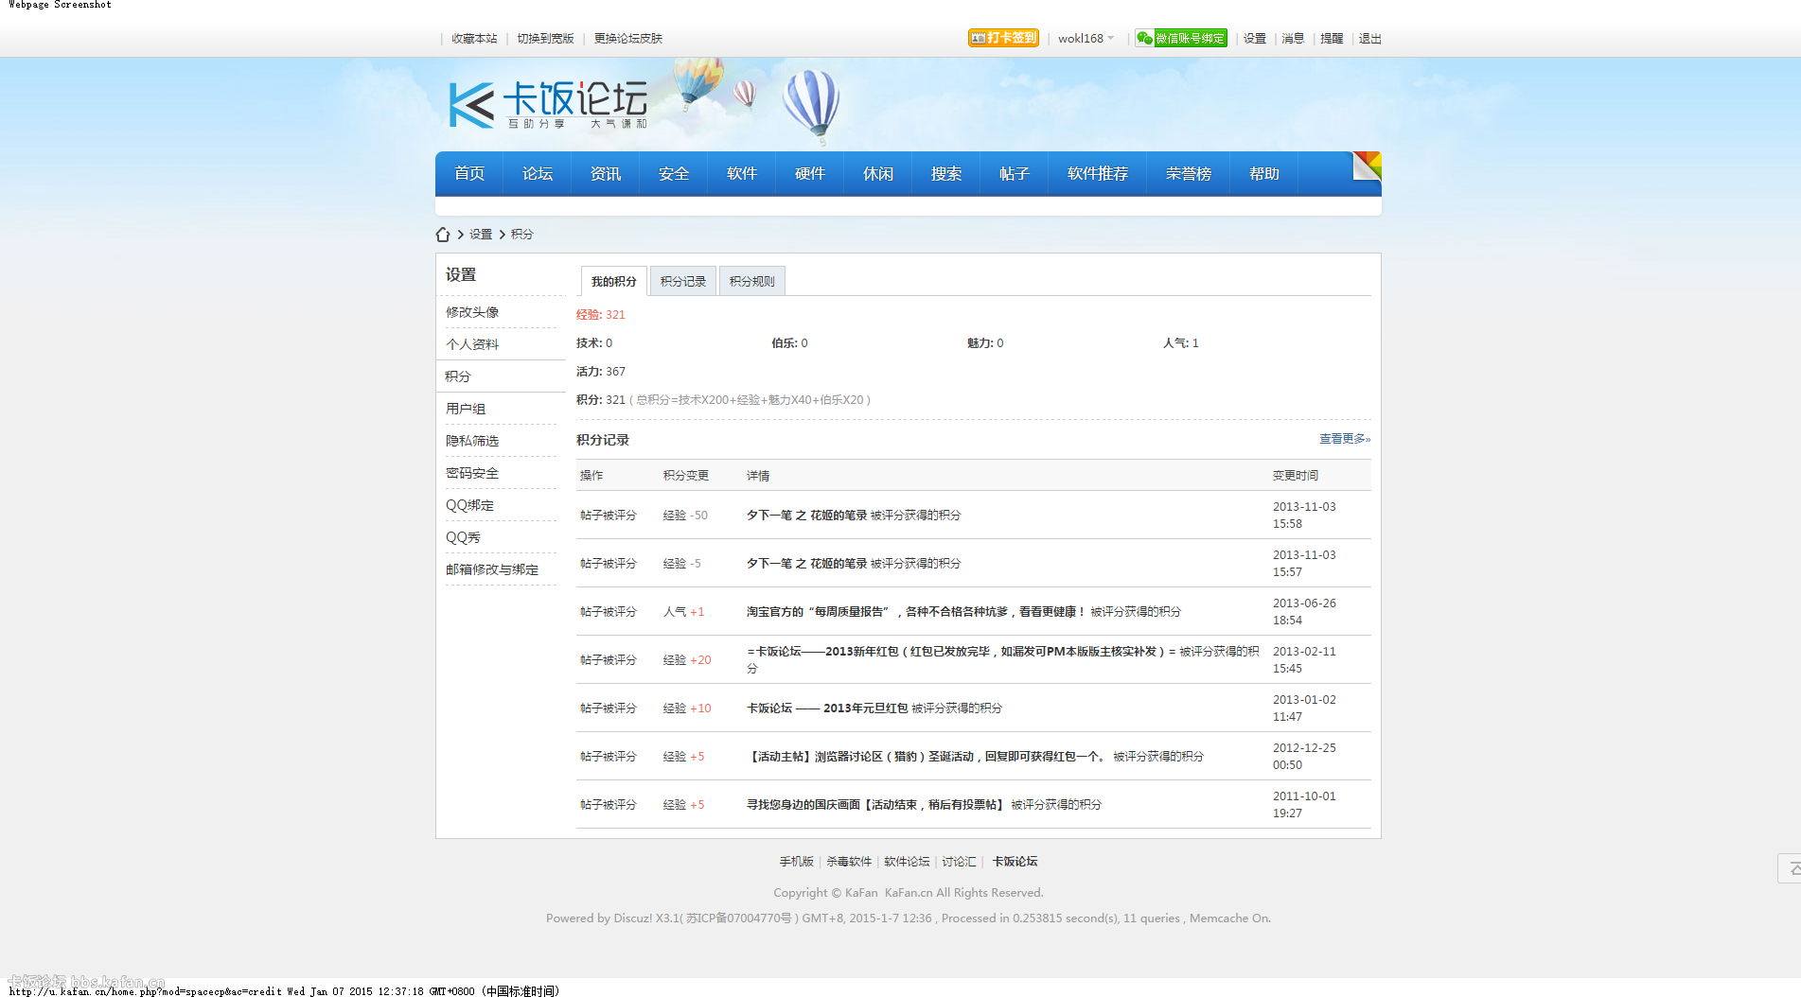Click 查看更多 link for credit records
This screenshot has height=997, width=1801.
pyautogui.click(x=1345, y=439)
